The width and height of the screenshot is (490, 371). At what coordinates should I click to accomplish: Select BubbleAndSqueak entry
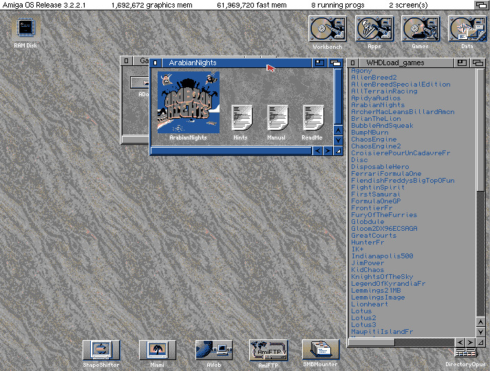[x=382, y=126]
